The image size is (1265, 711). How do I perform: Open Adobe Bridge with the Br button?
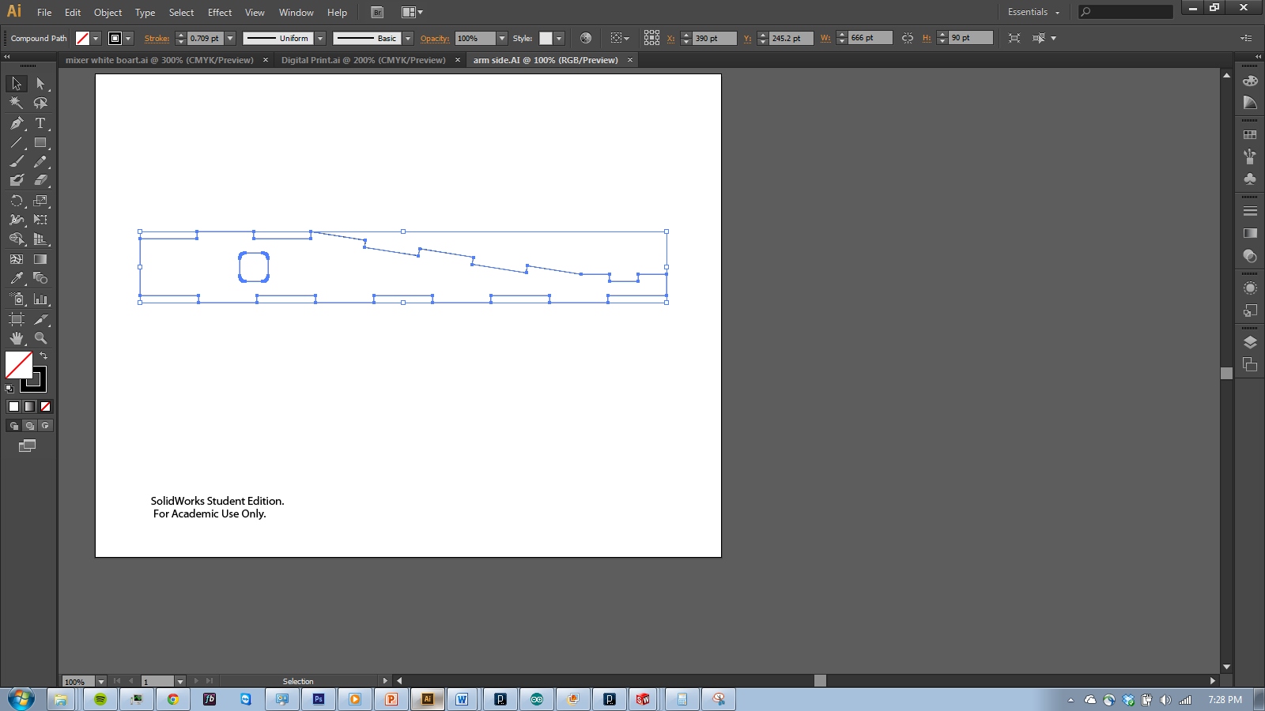[377, 13]
